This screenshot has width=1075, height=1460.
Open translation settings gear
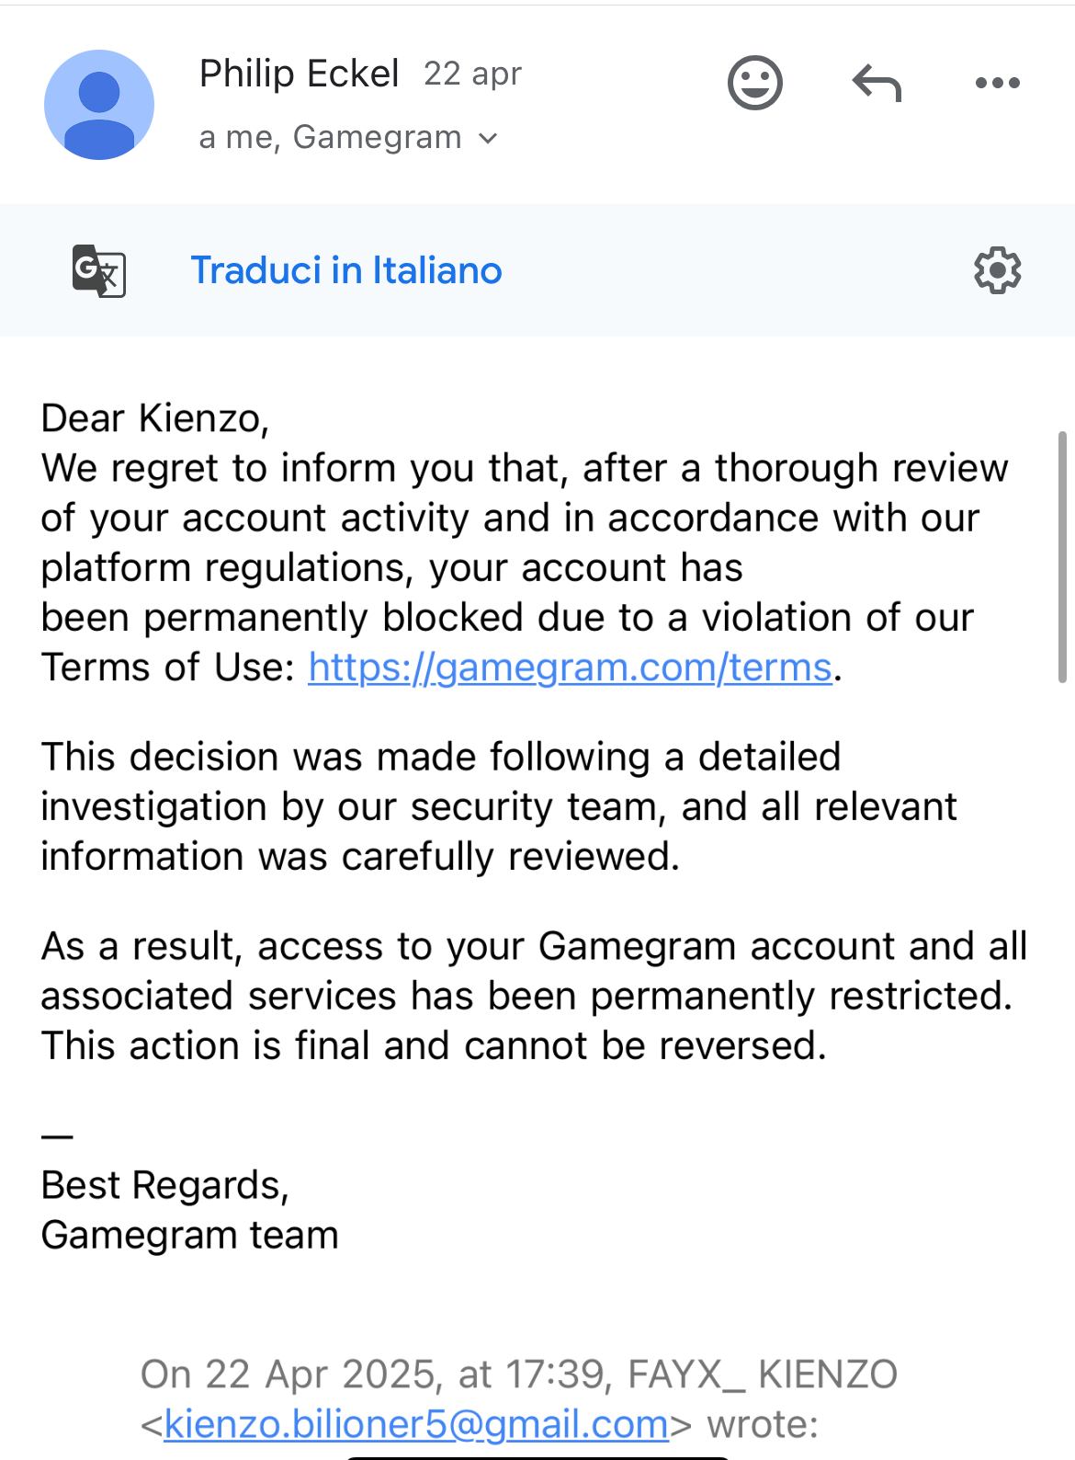tap(997, 270)
